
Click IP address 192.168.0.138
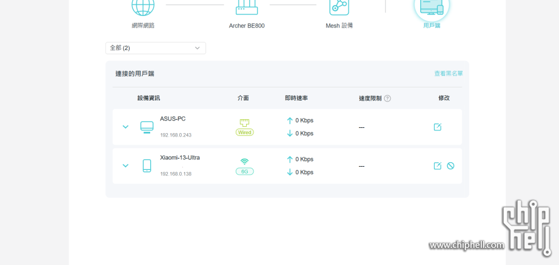click(176, 174)
